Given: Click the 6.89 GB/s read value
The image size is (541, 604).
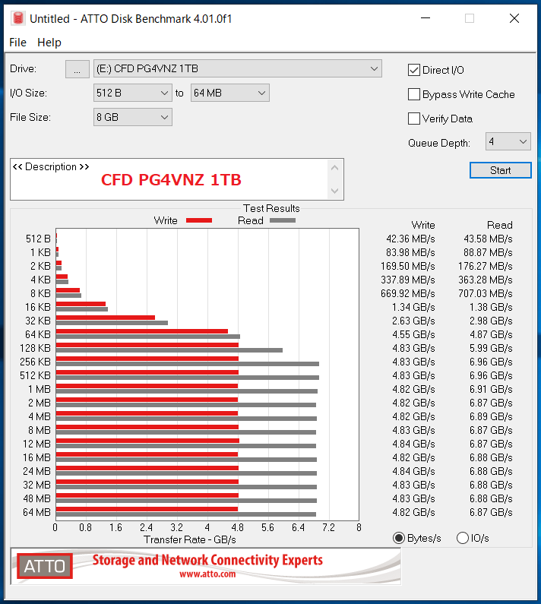Looking at the screenshot, I should click(491, 416).
